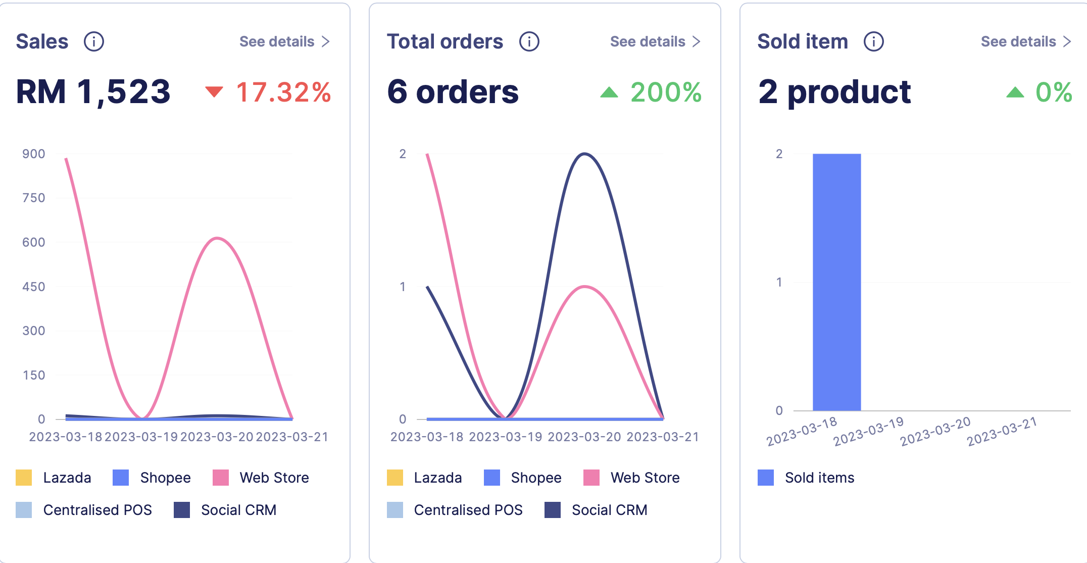
Task: Toggle Lazada series in Sales chart legend
Action: tap(67, 478)
